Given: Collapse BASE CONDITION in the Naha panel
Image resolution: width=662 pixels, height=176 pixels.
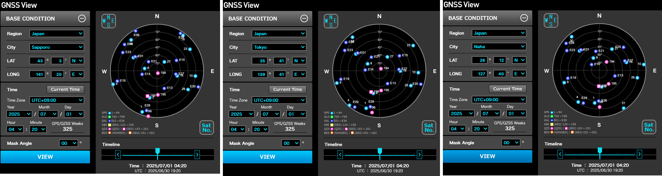Looking at the screenshot, I should [524, 18].
